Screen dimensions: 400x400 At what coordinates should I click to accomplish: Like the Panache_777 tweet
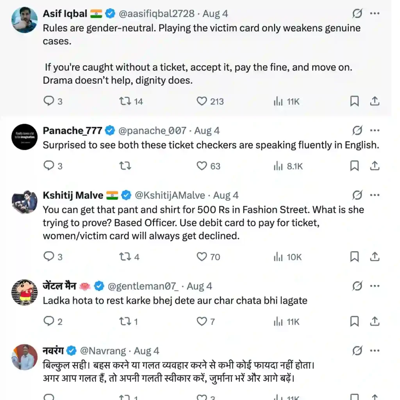click(202, 166)
